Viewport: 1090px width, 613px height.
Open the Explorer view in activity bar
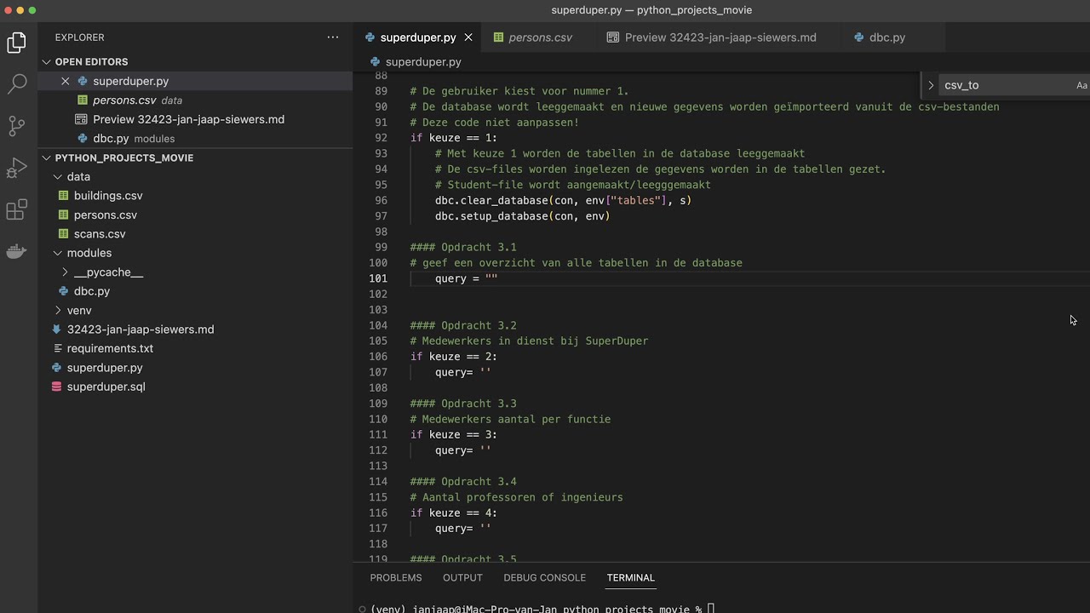pyautogui.click(x=17, y=43)
